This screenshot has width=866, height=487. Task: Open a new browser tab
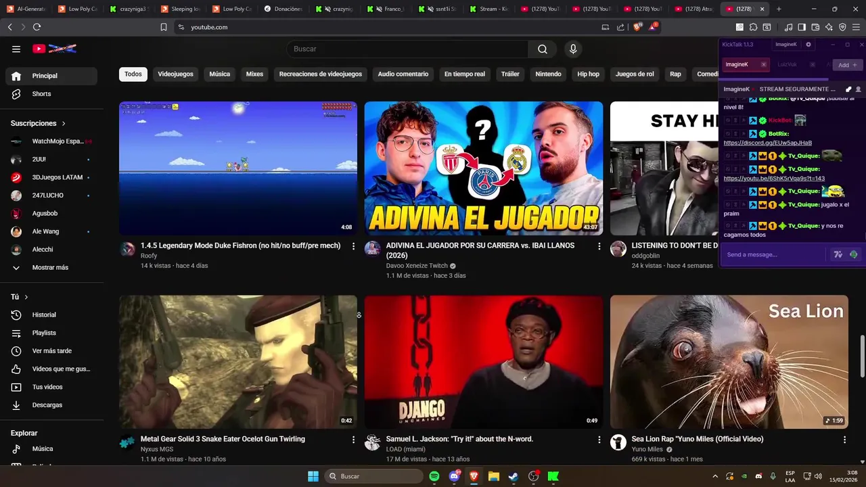point(779,9)
